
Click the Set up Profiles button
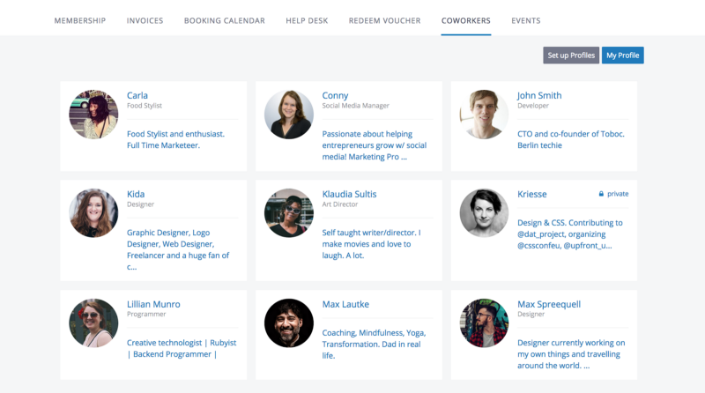tap(571, 56)
